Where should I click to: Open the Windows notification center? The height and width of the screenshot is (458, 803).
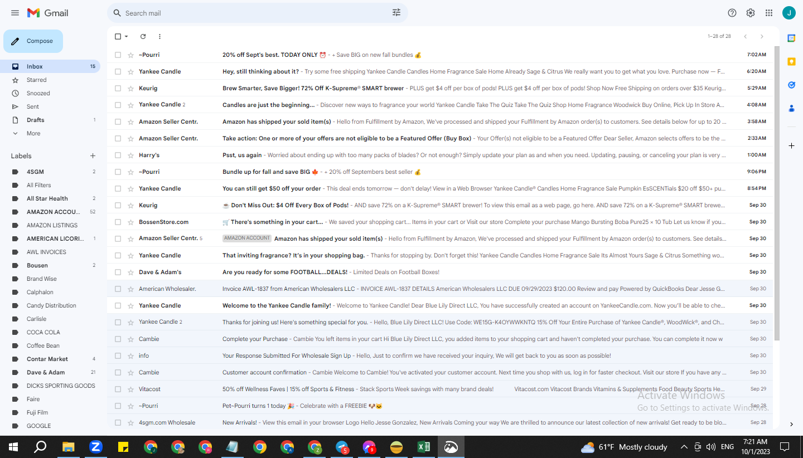[785, 447]
